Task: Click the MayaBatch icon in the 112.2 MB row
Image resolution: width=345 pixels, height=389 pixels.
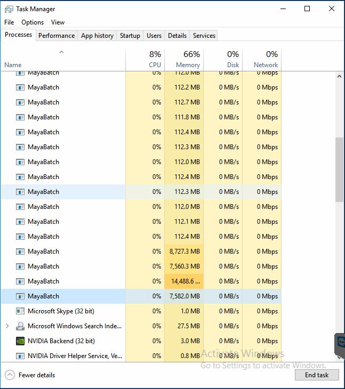Action: pyautogui.click(x=20, y=87)
